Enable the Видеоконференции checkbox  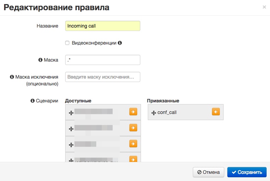coord(67,43)
